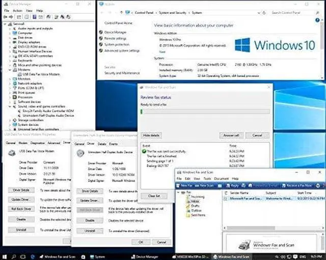Open Device Manager Action menu

coord(17,11)
